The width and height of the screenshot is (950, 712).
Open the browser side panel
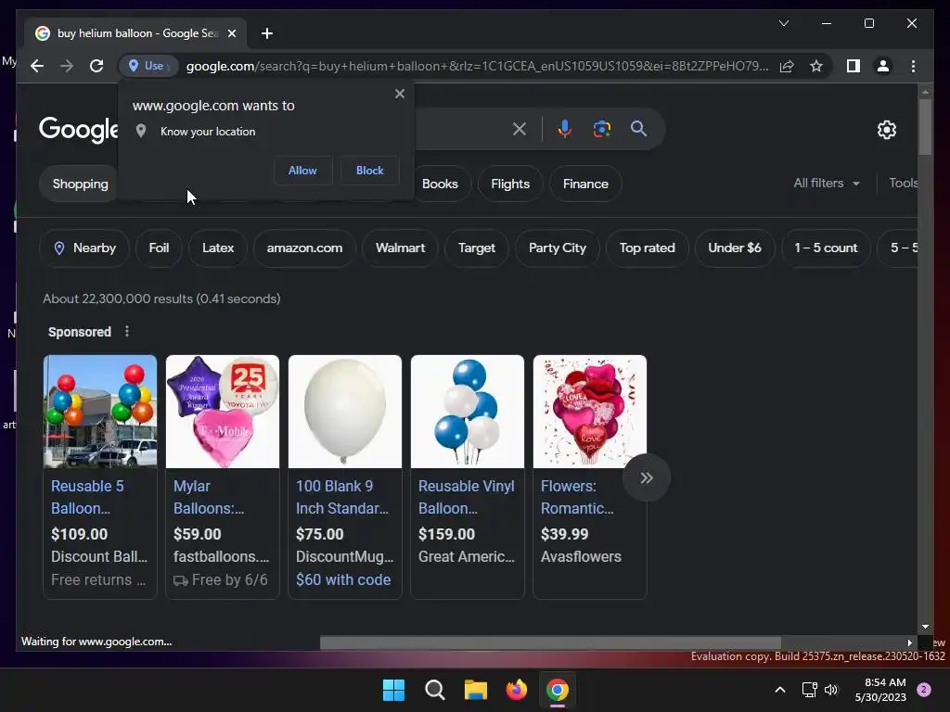854,66
